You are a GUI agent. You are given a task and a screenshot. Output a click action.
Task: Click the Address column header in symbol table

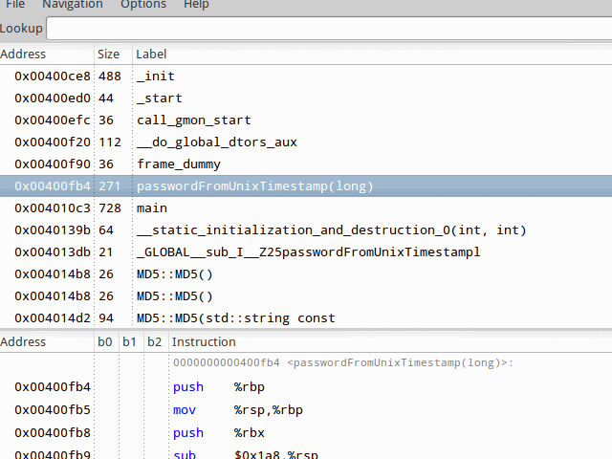23,54
